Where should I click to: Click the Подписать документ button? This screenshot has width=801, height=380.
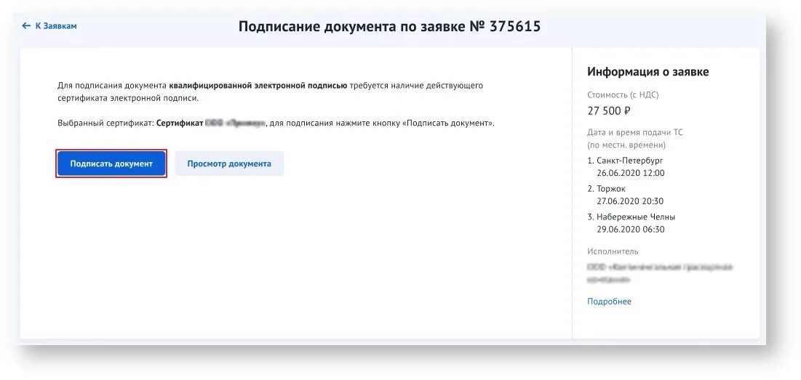click(111, 163)
